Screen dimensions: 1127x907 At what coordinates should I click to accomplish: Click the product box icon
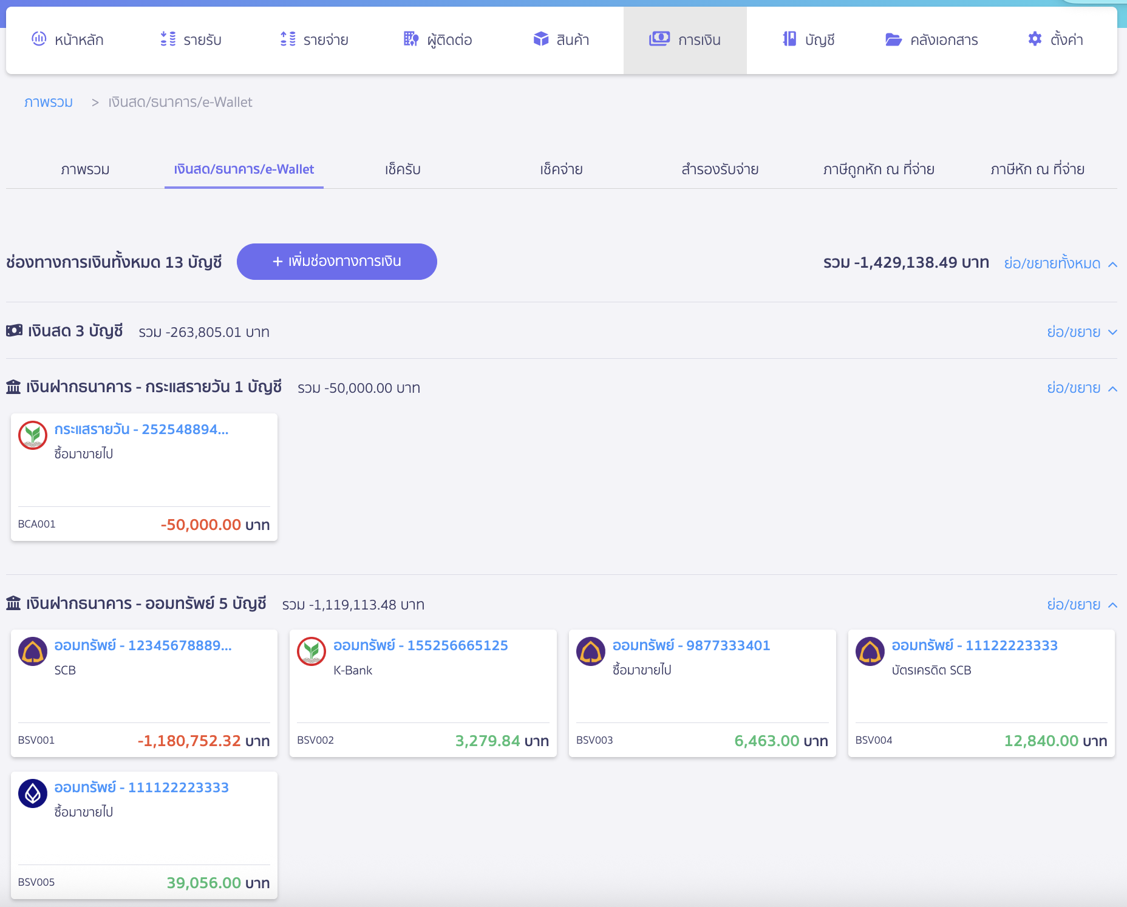540,39
